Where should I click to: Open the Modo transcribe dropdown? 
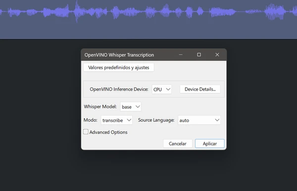[117, 120]
